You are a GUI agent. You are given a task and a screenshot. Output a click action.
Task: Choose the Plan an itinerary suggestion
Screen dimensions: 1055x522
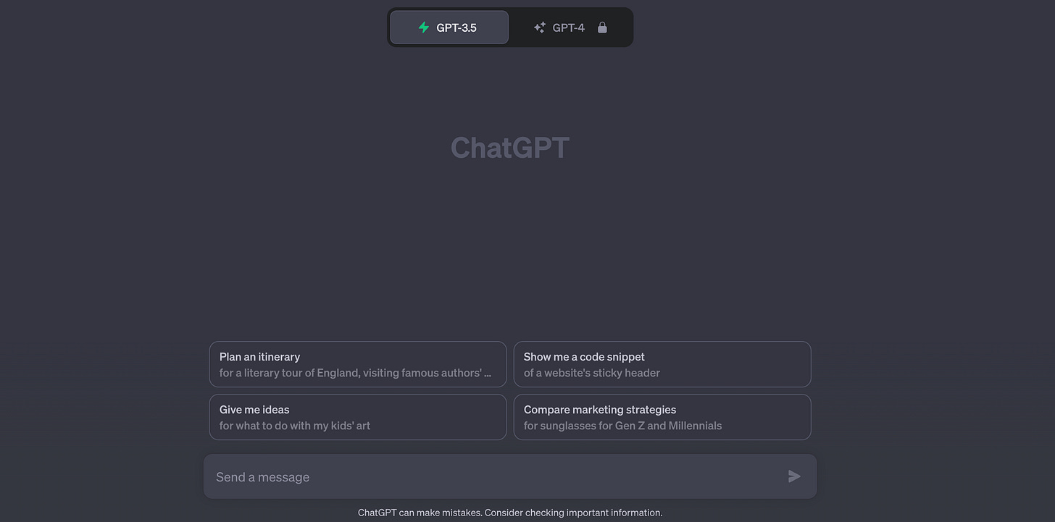(358, 364)
